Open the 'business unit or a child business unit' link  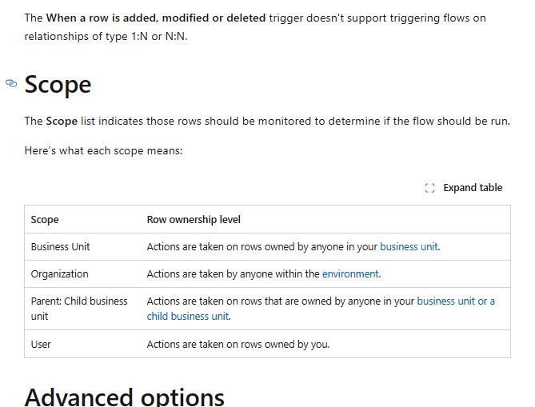coord(456,301)
